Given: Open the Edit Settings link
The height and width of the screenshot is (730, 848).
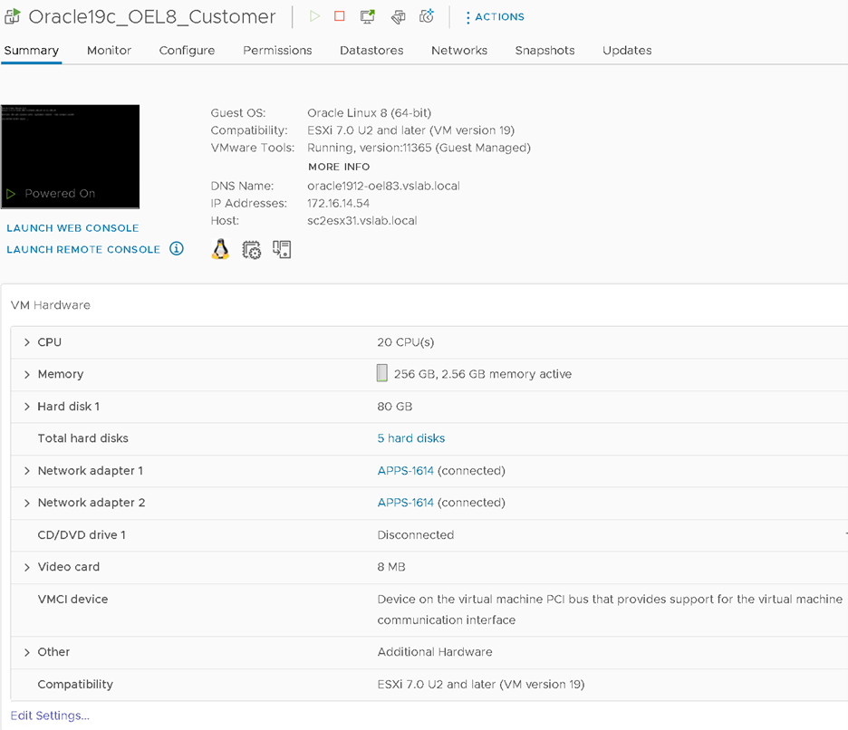Looking at the screenshot, I should 50,716.
